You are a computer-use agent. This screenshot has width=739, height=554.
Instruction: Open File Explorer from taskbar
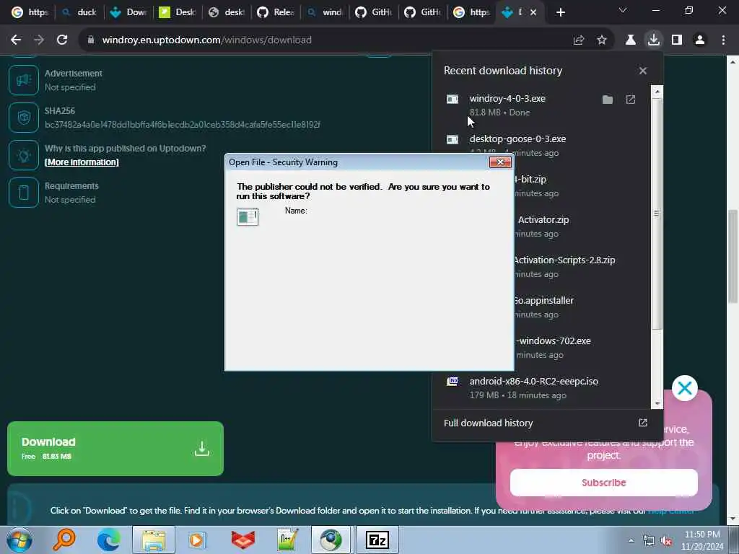click(154, 540)
